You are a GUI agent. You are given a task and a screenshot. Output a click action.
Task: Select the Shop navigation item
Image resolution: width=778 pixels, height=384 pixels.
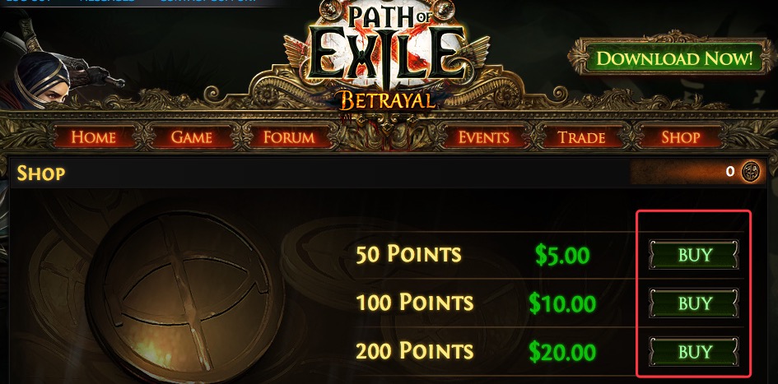pyautogui.click(x=681, y=137)
